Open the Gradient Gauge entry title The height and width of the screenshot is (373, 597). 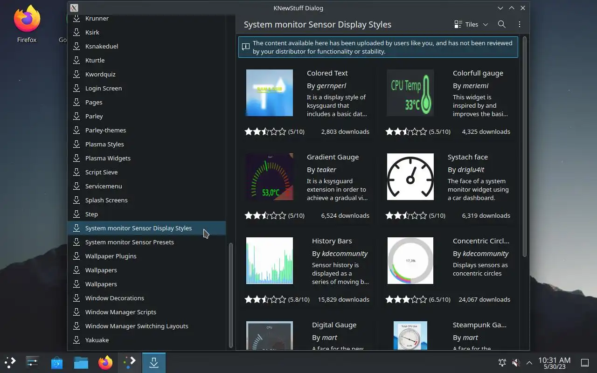[333, 157]
